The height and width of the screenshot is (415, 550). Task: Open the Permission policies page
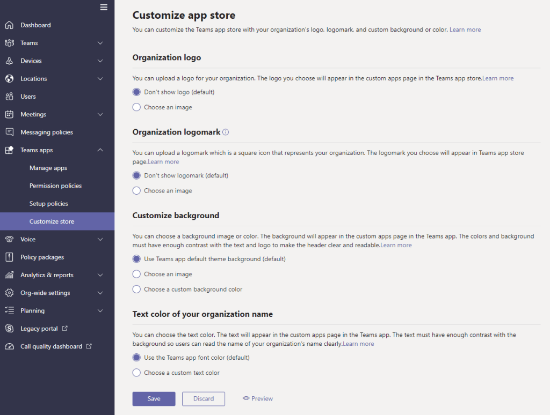(55, 186)
